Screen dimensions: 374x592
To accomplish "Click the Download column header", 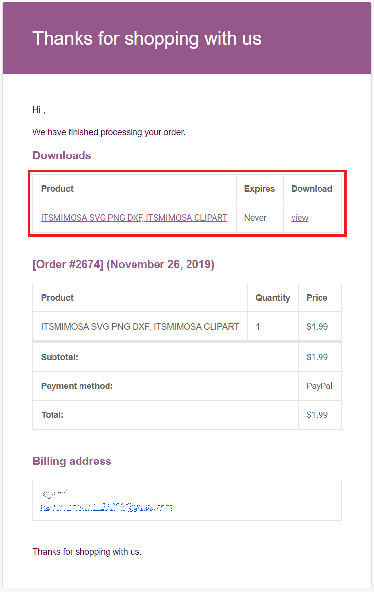I will point(312,189).
